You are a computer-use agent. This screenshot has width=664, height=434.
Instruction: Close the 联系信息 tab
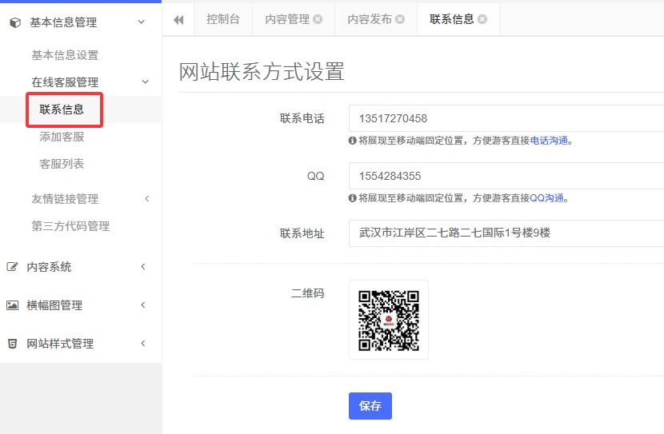482,19
